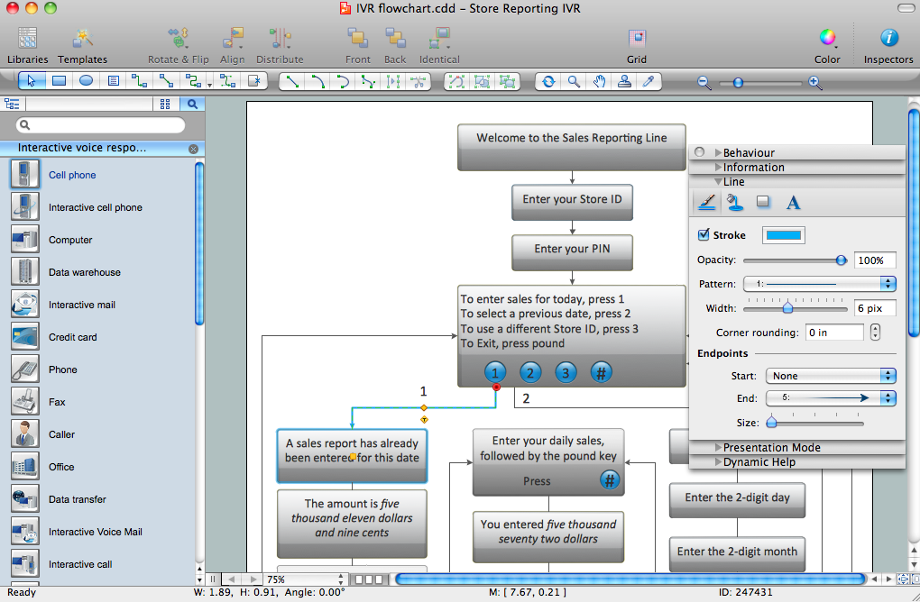Click the Opacity 100% field

pos(874,260)
